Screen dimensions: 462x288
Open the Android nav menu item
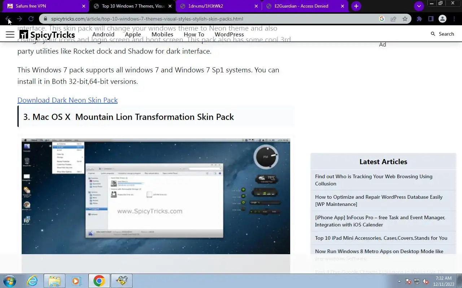point(103,35)
